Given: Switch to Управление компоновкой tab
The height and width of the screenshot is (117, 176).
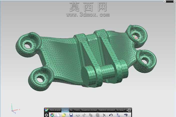Looking at the screenshot, I should pyautogui.click(x=107, y=110).
